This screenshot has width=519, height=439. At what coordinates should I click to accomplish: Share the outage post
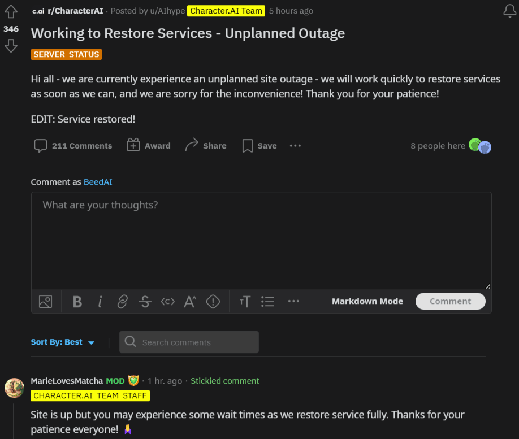point(206,146)
